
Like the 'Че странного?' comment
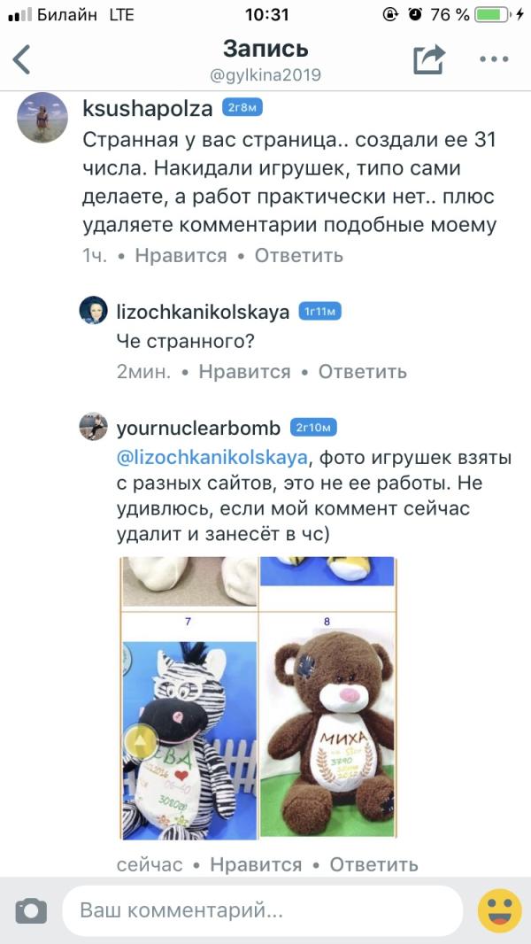click(x=244, y=372)
